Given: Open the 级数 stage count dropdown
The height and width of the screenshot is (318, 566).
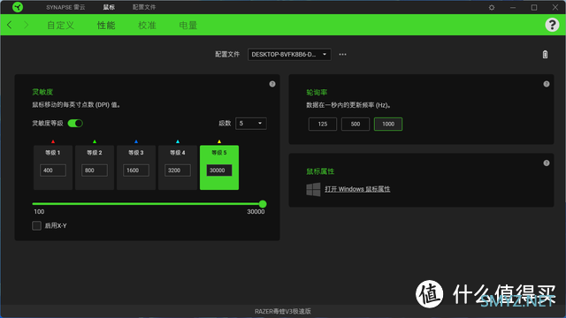Looking at the screenshot, I should 251,124.
